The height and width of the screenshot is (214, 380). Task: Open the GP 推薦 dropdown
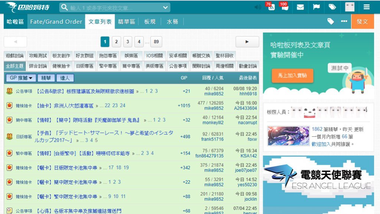21,78
